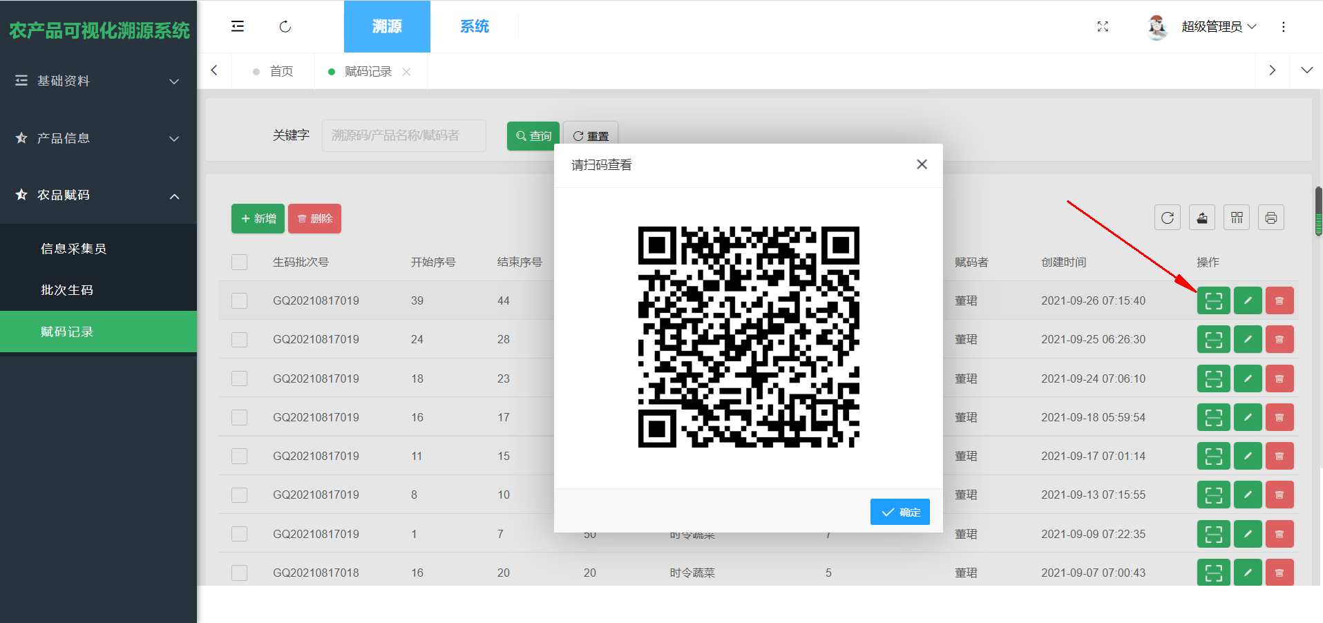1323x623 pixels.
Task: Expand the 产品信息 sidebar menu
Action: click(98, 138)
